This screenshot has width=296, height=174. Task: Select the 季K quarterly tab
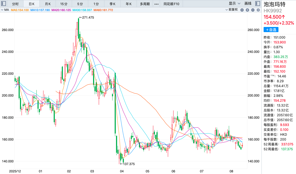click(x=113, y=4)
